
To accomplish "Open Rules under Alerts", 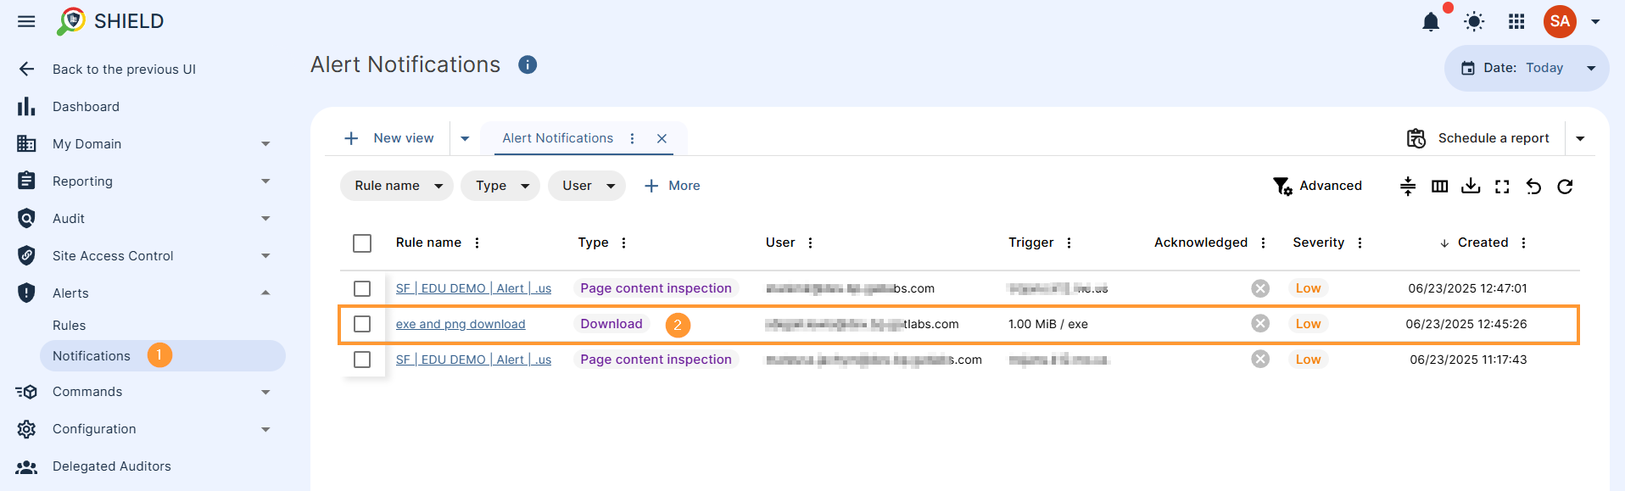I will (x=69, y=326).
